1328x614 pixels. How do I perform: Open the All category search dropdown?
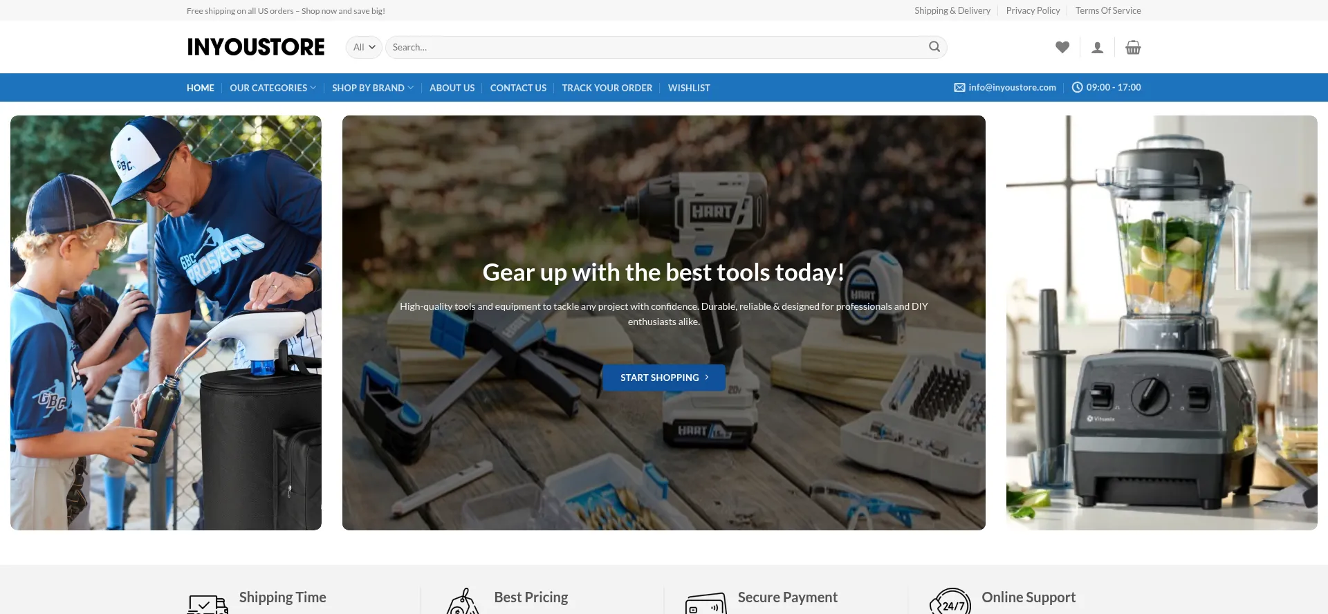tap(364, 47)
